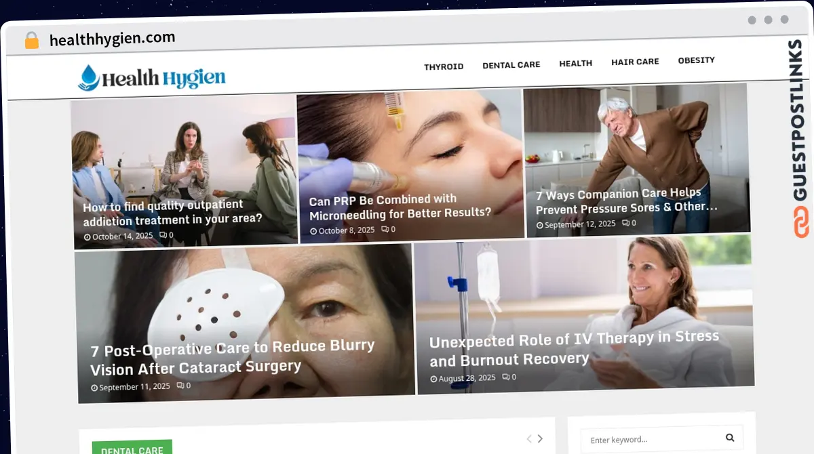Click comment icon on PRP Microneedling post

click(x=385, y=230)
